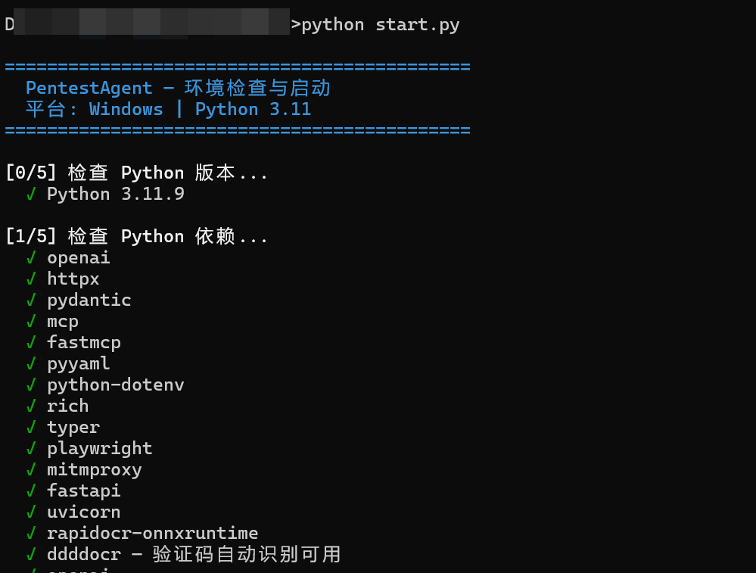Click the [0/5] Python version step heading
756x573 pixels.
[x=136, y=173]
